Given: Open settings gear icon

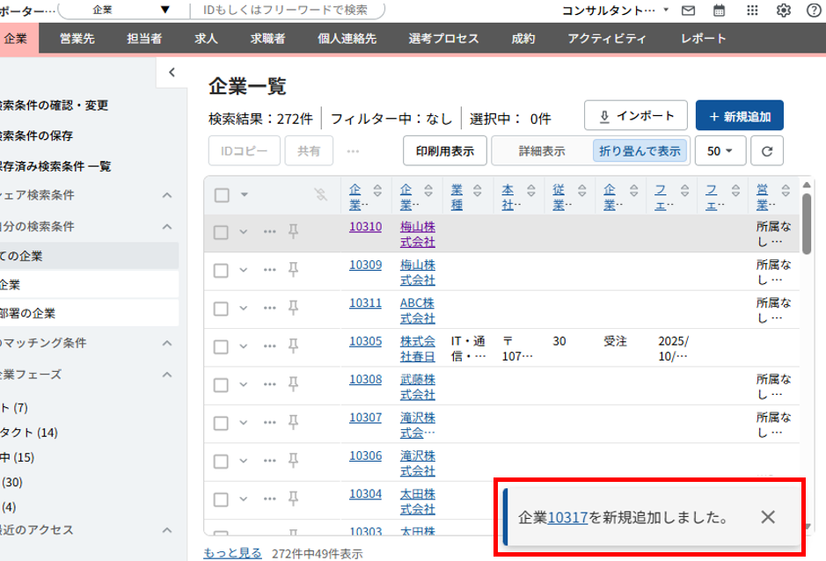Looking at the screenshot, I should pyautogui.click(x=783, y=11).
